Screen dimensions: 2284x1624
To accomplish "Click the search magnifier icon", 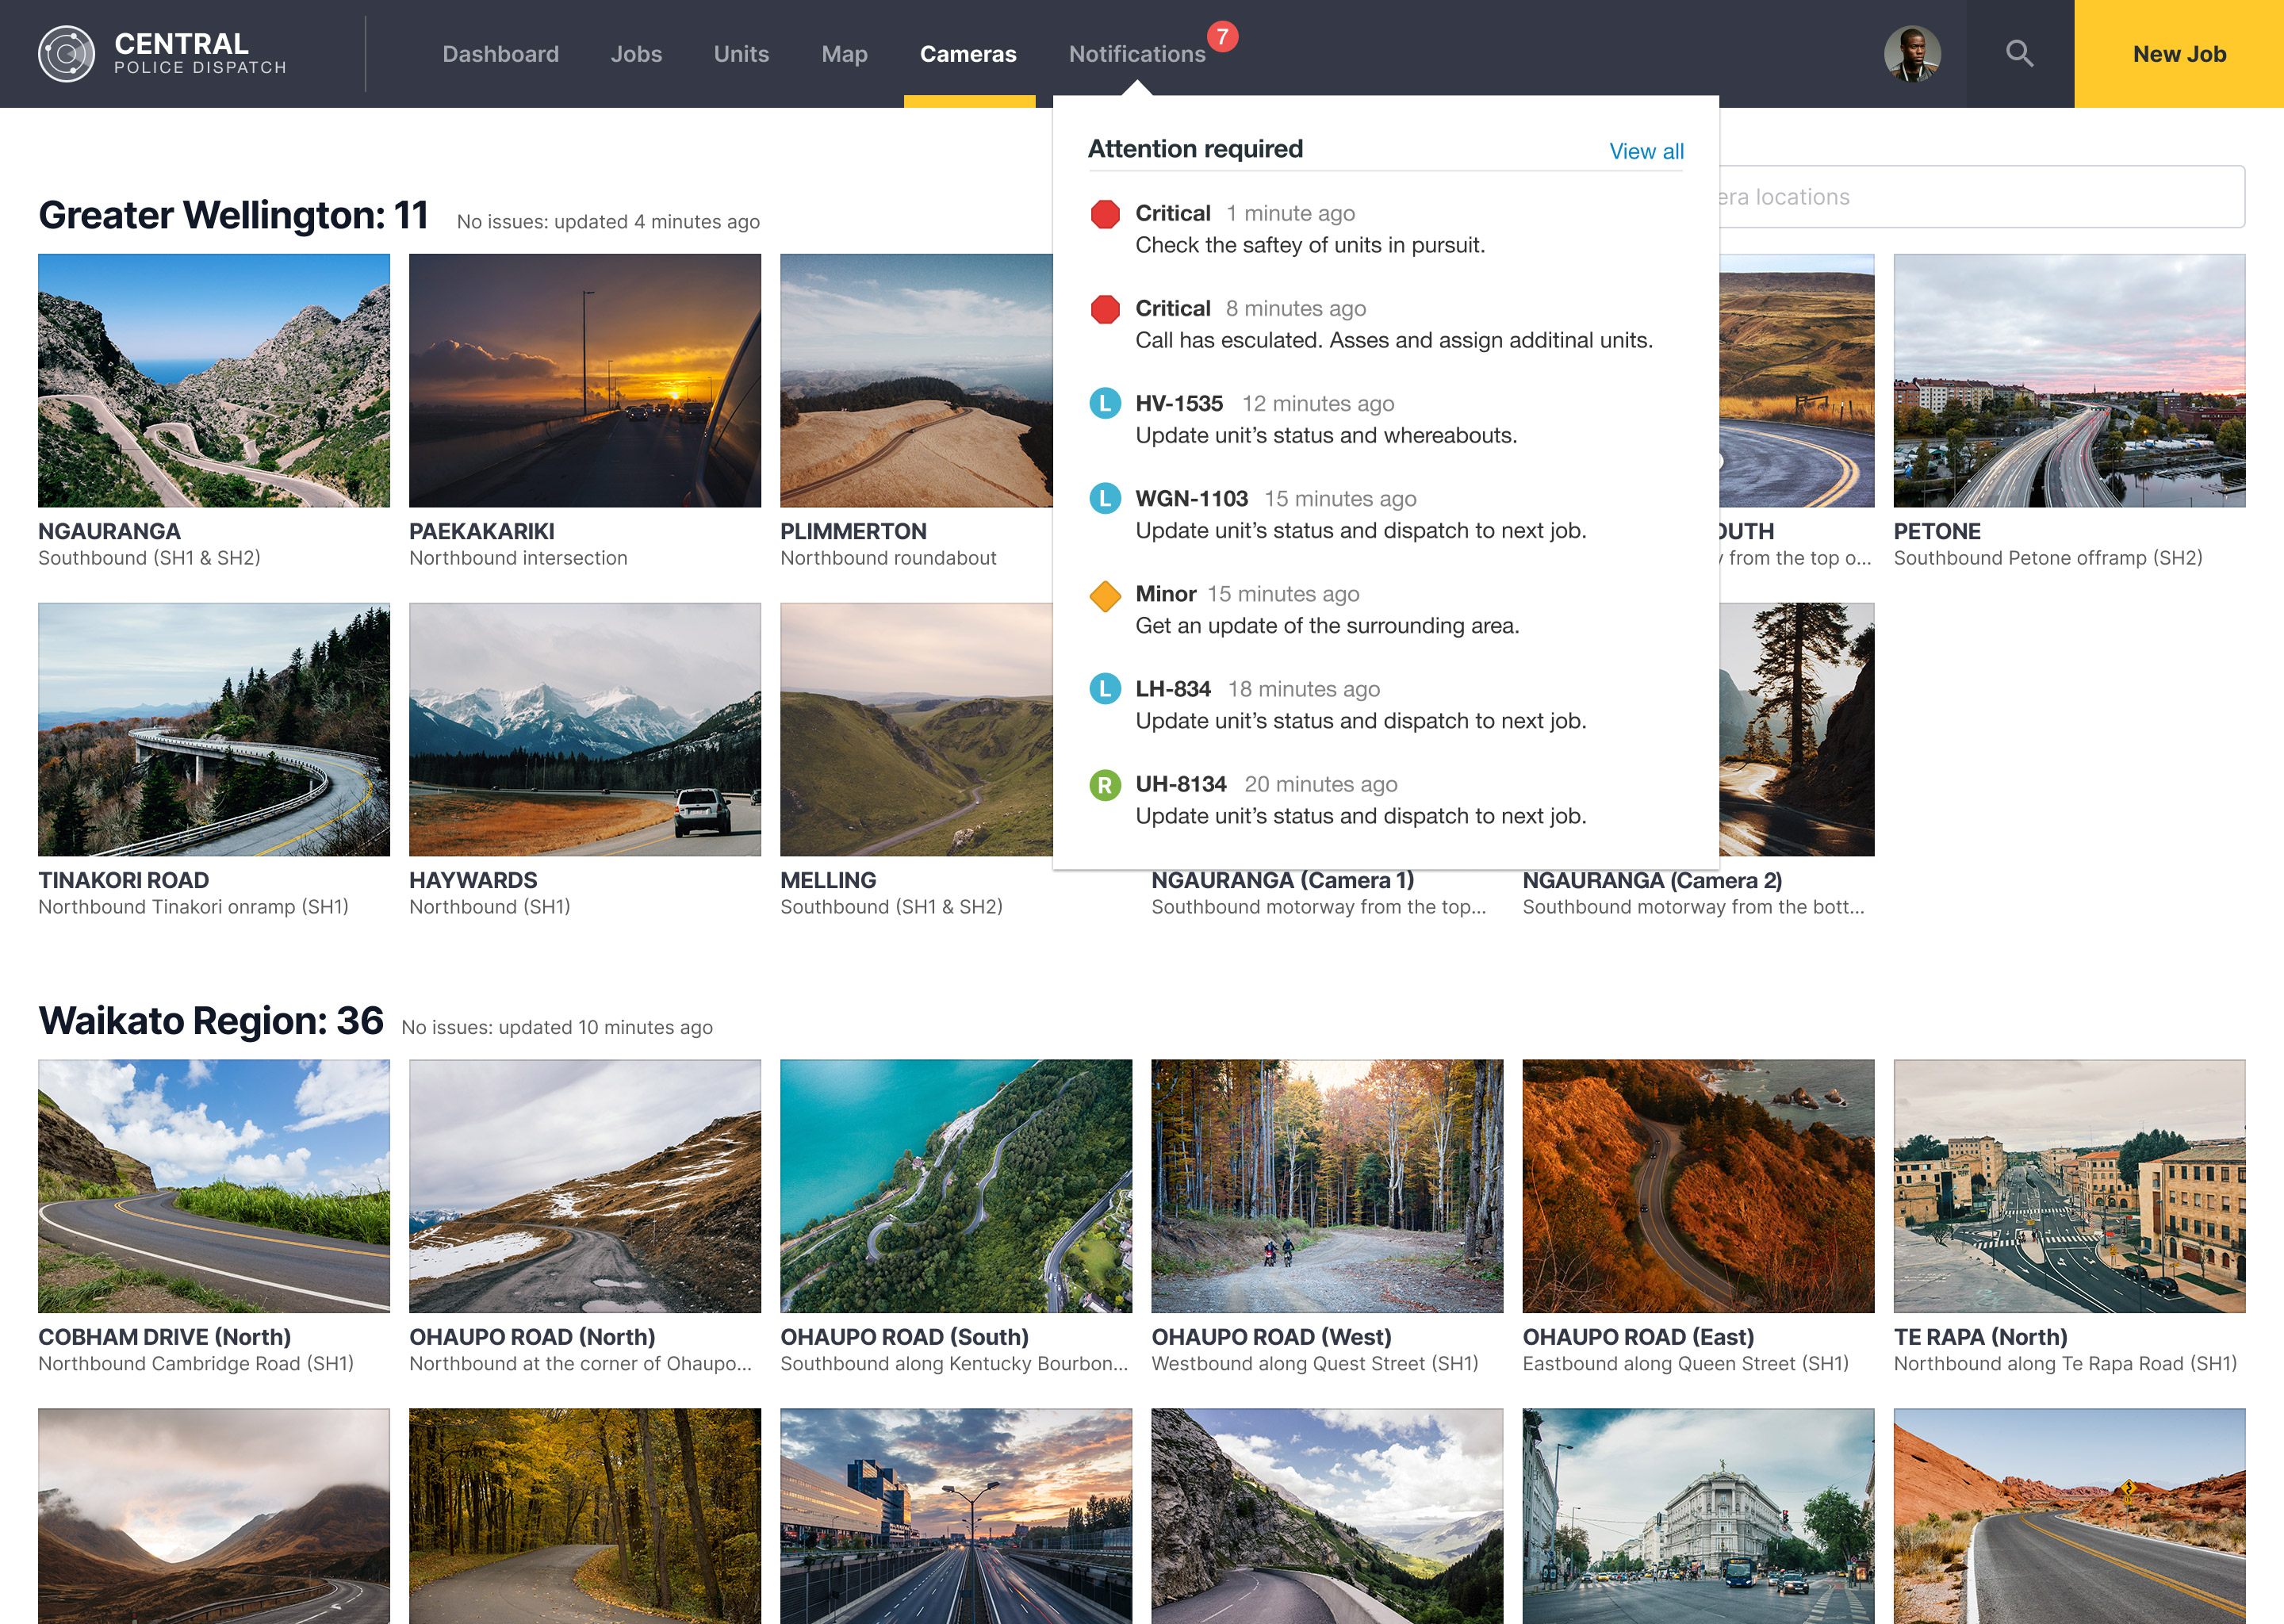I will click(2021, 52).
